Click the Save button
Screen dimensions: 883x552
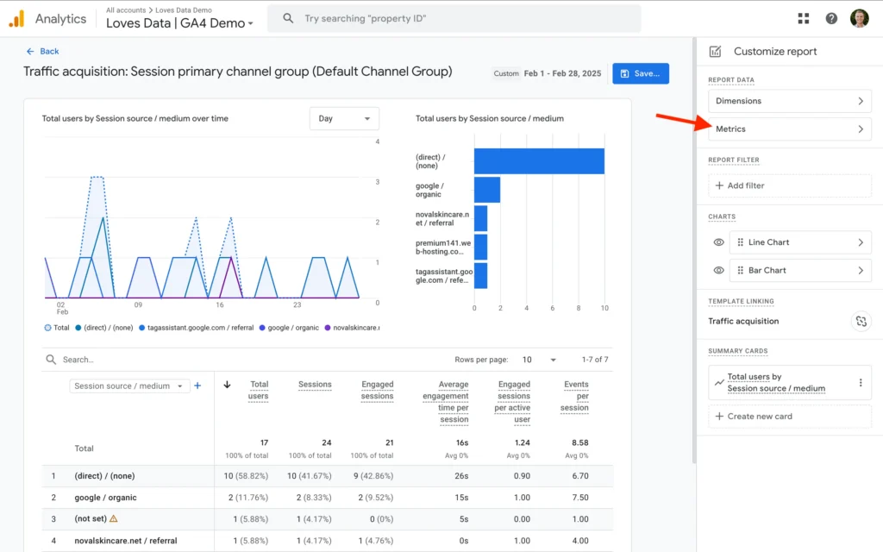pos(641,73)
